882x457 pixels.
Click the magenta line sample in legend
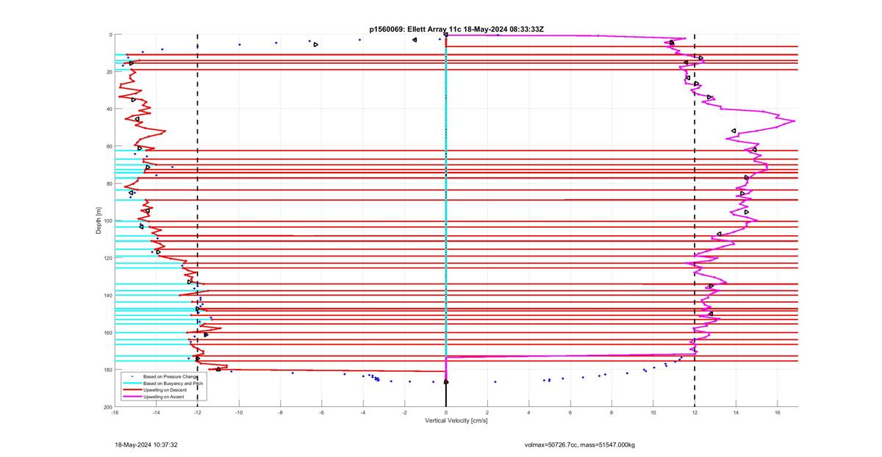point(132,397)
